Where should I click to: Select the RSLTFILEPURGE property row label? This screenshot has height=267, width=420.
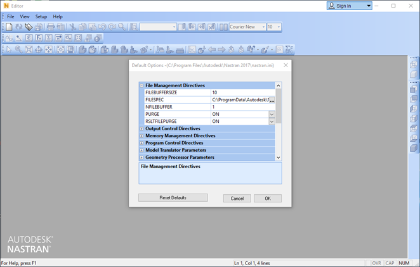[161, 121]
